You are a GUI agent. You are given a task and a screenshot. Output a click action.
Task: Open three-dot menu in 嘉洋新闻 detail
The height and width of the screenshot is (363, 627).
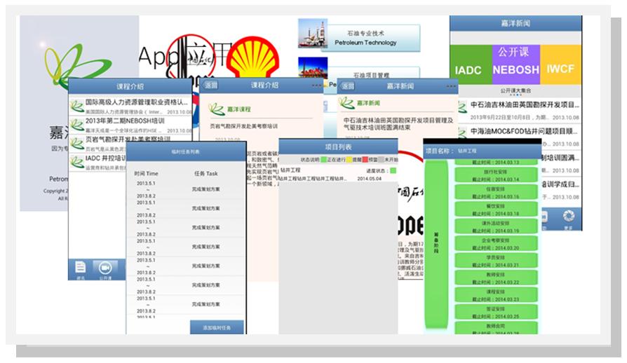pyautogui.click(x=451, y=86)
